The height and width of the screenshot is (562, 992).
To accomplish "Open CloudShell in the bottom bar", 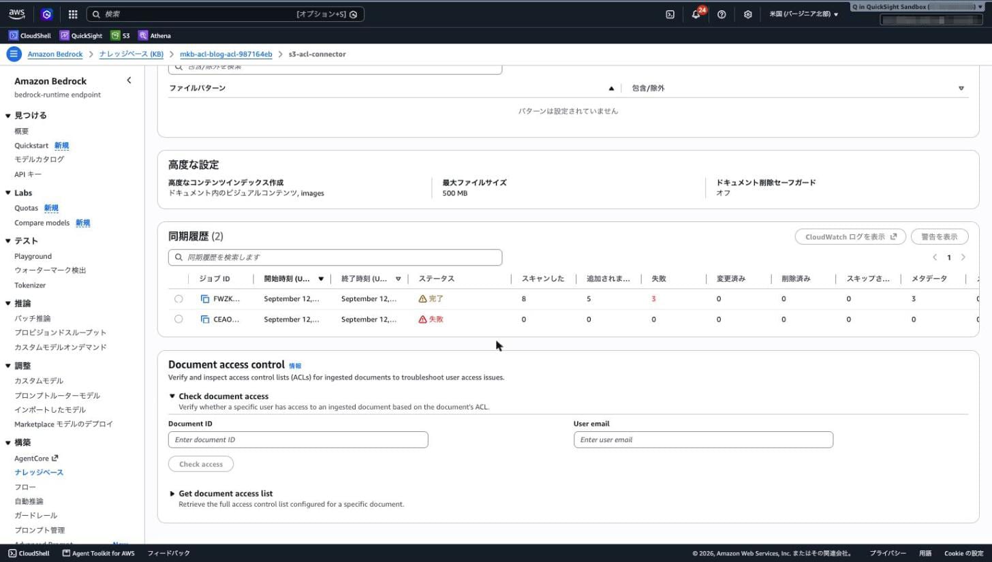I will (29, 553).
